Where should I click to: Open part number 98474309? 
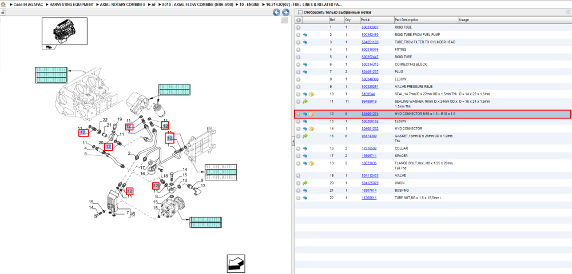[x=369, y=136]
